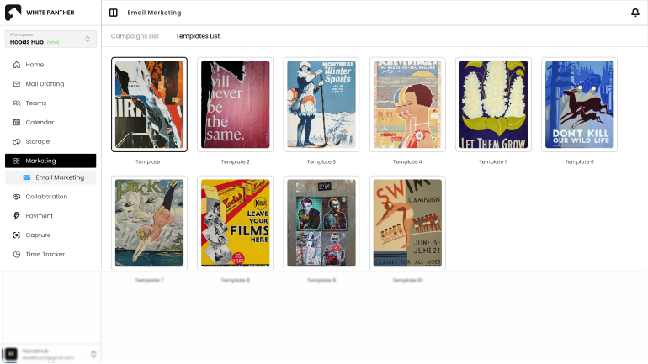Viewport: 648px width, 364px height.
Task: Go to Teams section
Action: [x=35, y=103]
